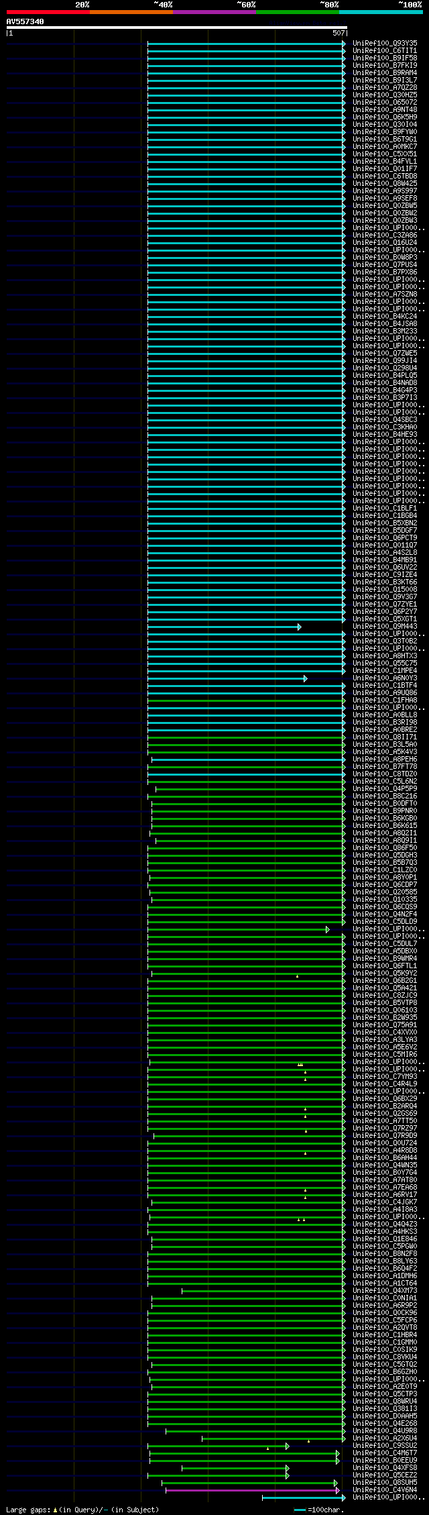Select the UniRef100_Q9M443 label
Viewport: 429px width, 1515px height.
pyautogui.click(x=385, y=627)
